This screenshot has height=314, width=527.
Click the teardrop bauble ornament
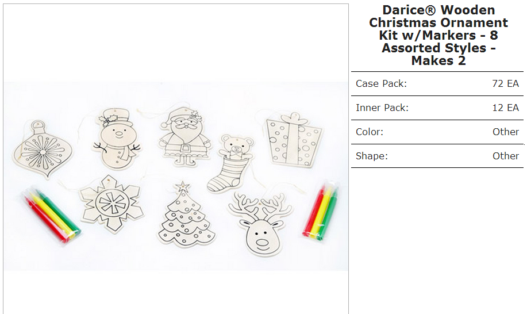point(43,150)
